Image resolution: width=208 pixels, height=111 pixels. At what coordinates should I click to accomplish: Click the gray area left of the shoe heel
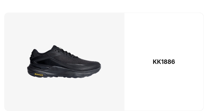(16, 62)
